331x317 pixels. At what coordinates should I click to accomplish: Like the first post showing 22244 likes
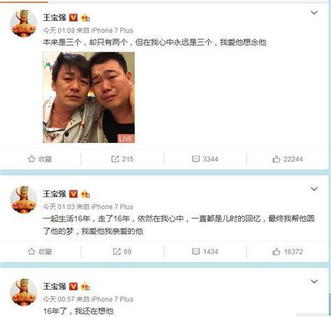[x=288, y=159]
